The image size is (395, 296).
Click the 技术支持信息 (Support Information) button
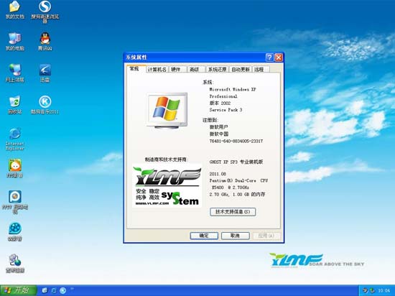coord(233,212)
